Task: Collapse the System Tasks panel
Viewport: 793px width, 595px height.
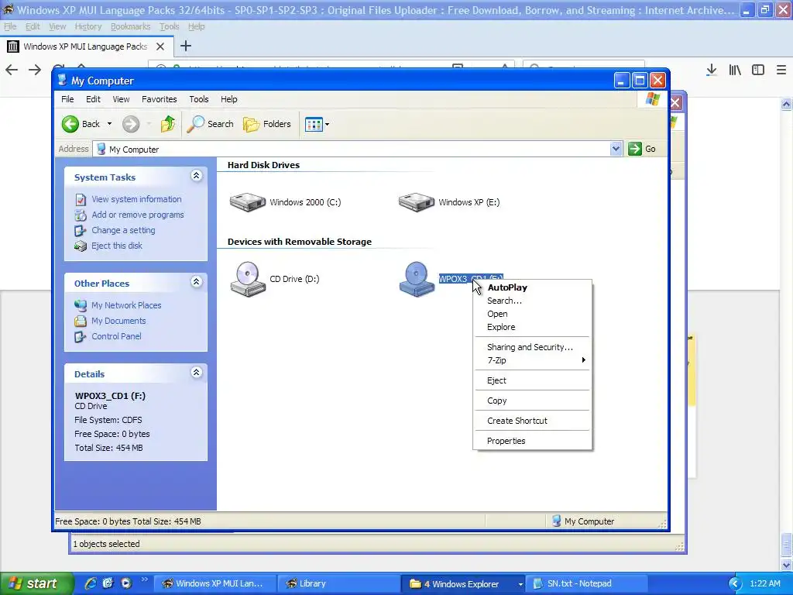Action: pos(196,176)
